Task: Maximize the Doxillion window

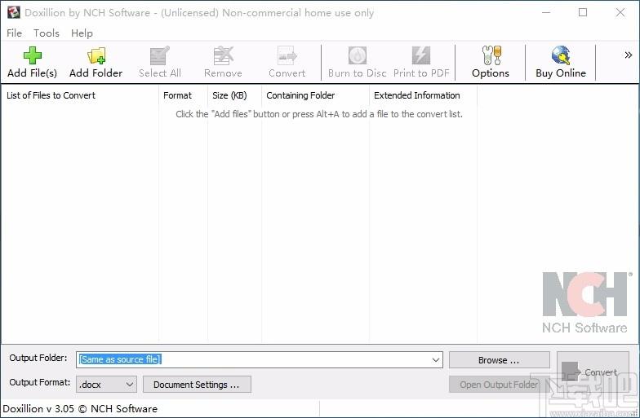Action: pos(583,13)
